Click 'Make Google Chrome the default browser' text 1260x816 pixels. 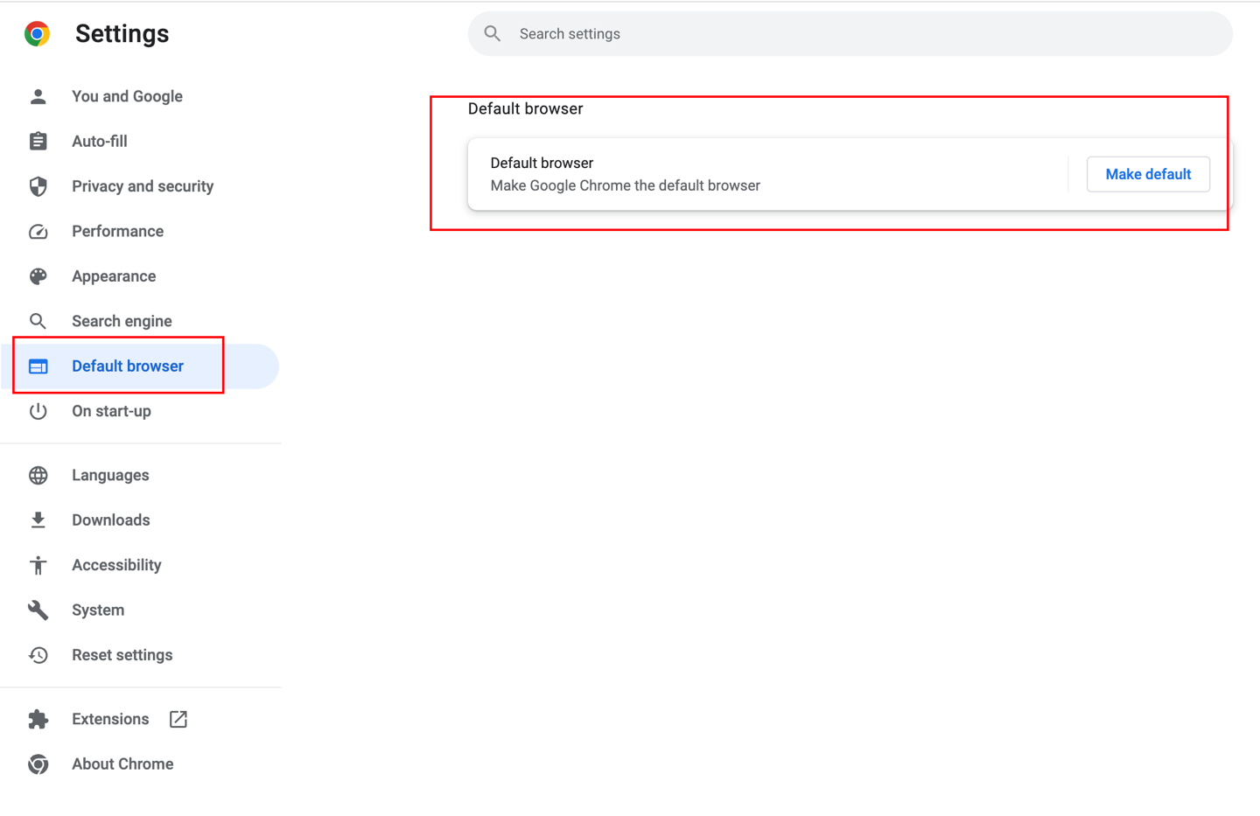(x=625, y=185)
